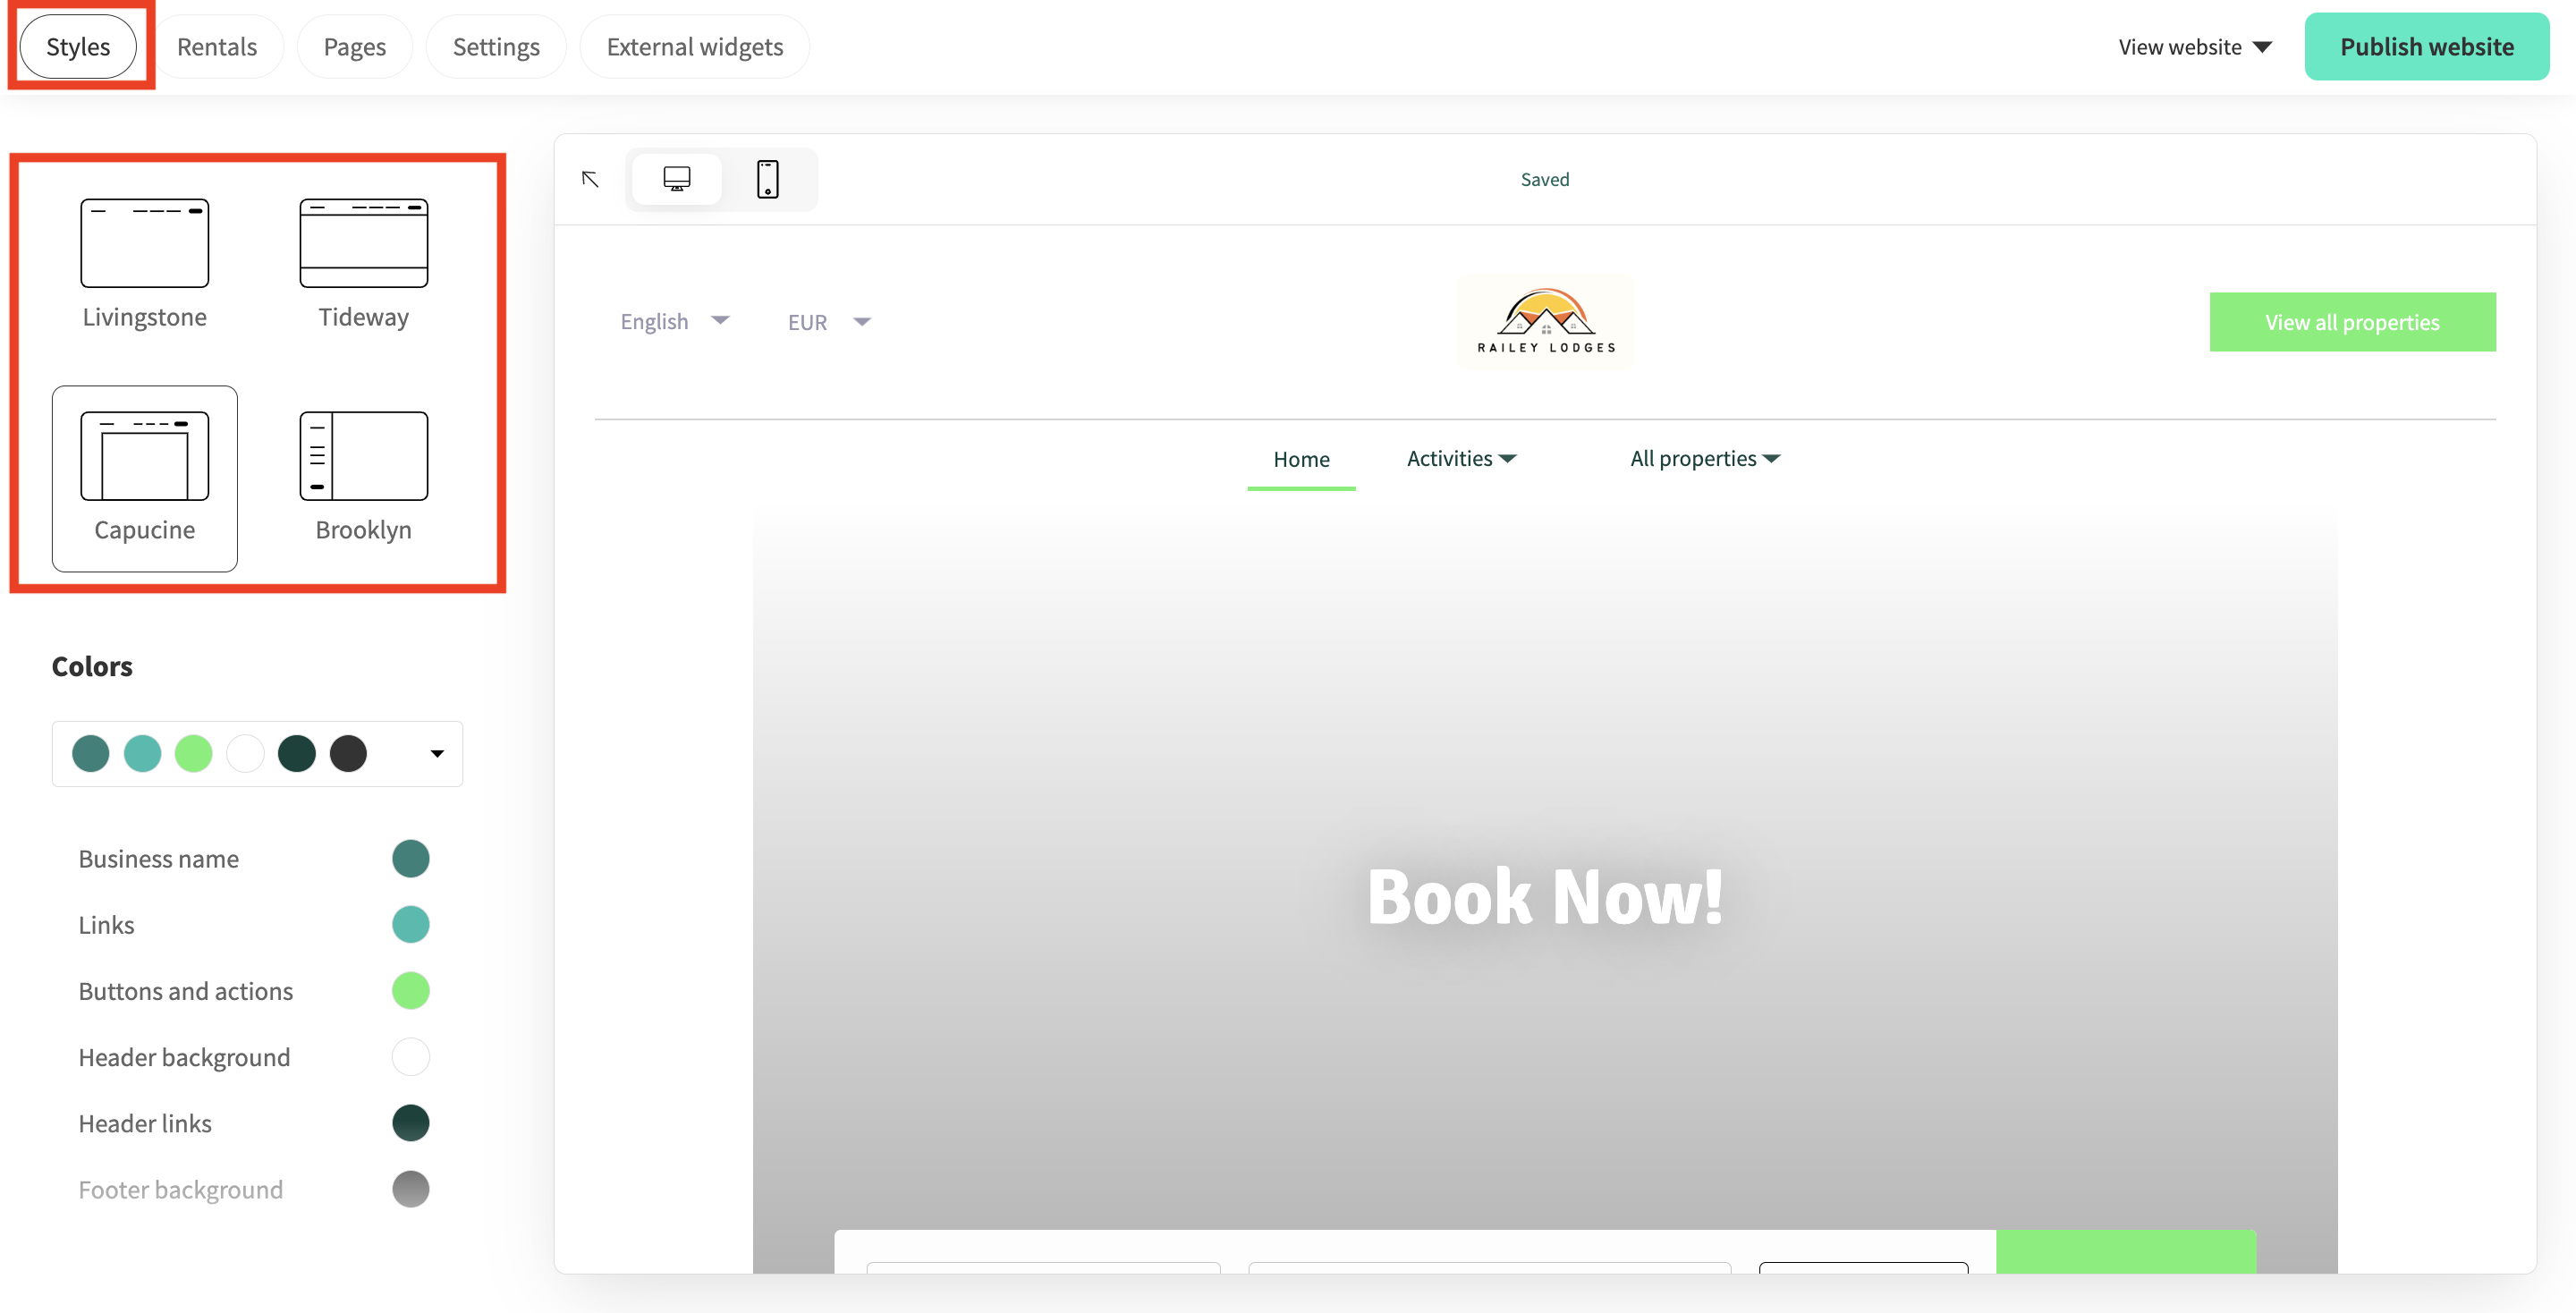The image size is (2576, 1313).
Task: Click the Railey Lodges logo
Action: 1543,321
